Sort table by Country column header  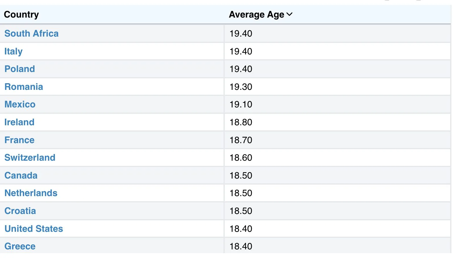click(21, 14)
